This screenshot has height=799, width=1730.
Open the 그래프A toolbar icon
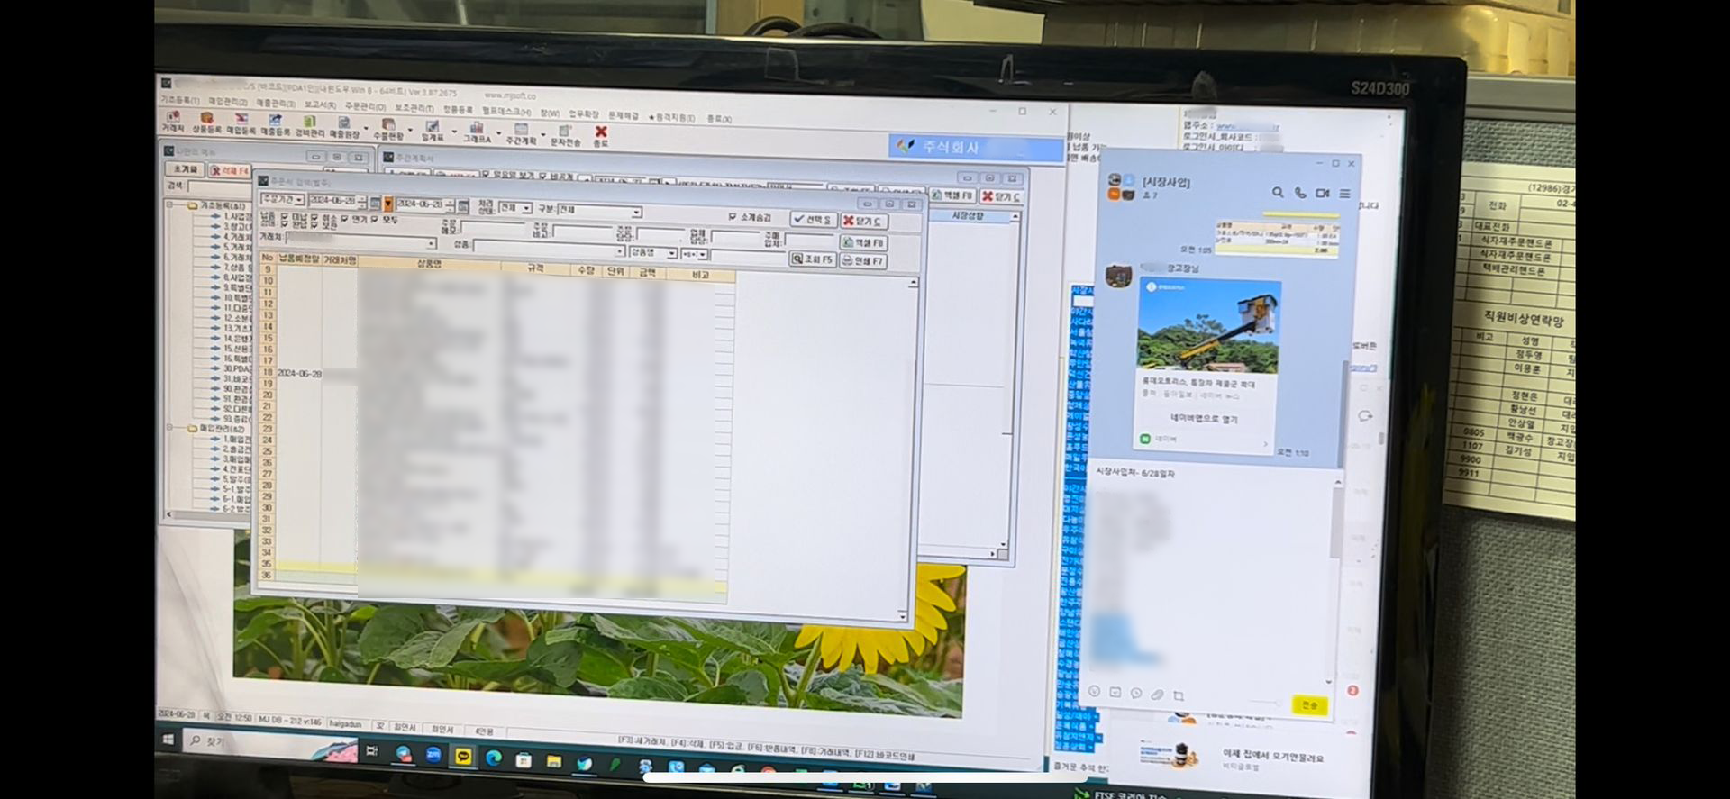[477, 133]
